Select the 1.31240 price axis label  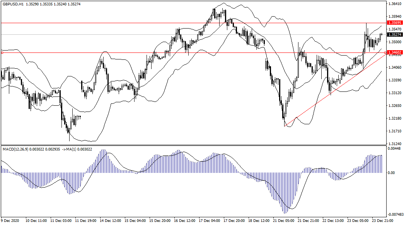(394, 144)
